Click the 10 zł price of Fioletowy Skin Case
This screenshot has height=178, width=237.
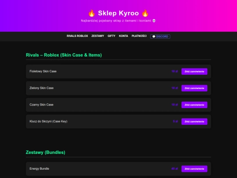point(175,71)
